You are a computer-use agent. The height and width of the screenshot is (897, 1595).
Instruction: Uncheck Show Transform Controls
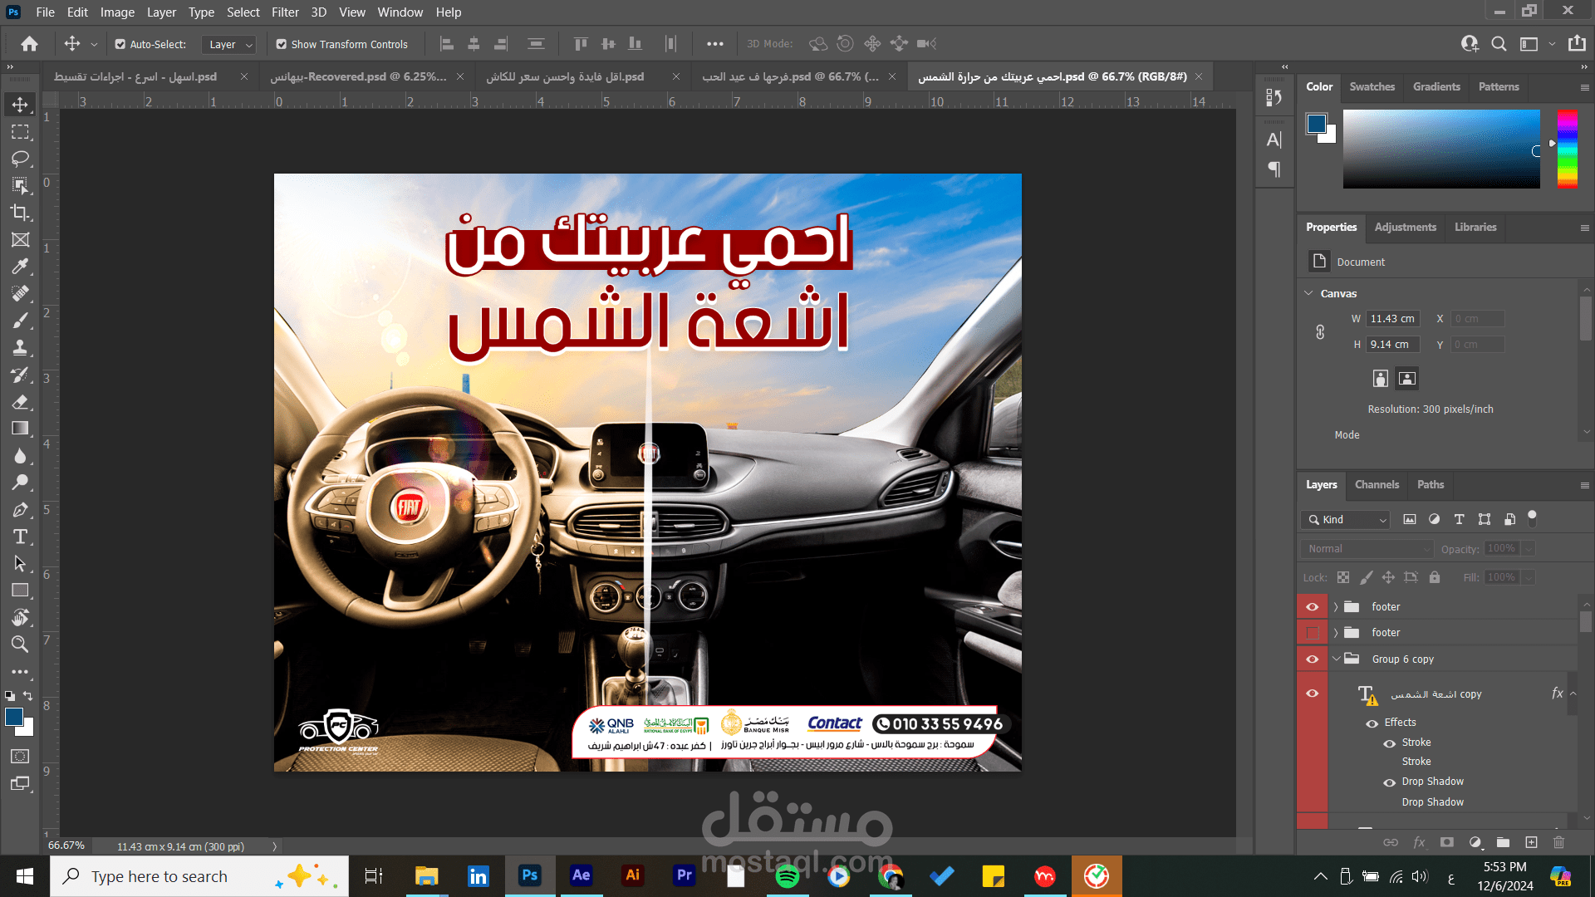tap(282, 44)
